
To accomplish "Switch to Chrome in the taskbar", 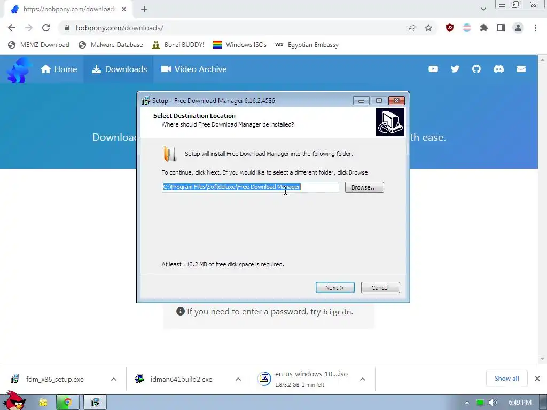I will [68, 403].
